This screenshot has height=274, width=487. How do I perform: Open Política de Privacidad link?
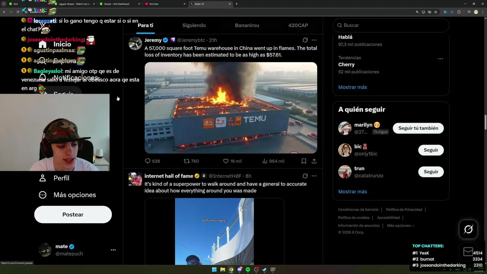[x=404, y=210]
